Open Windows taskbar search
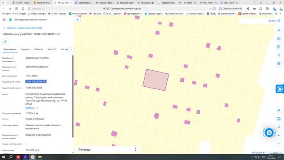 (11, 157)
